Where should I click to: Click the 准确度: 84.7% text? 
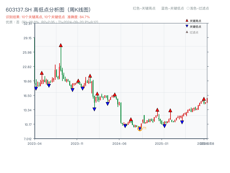coord(78,17)
